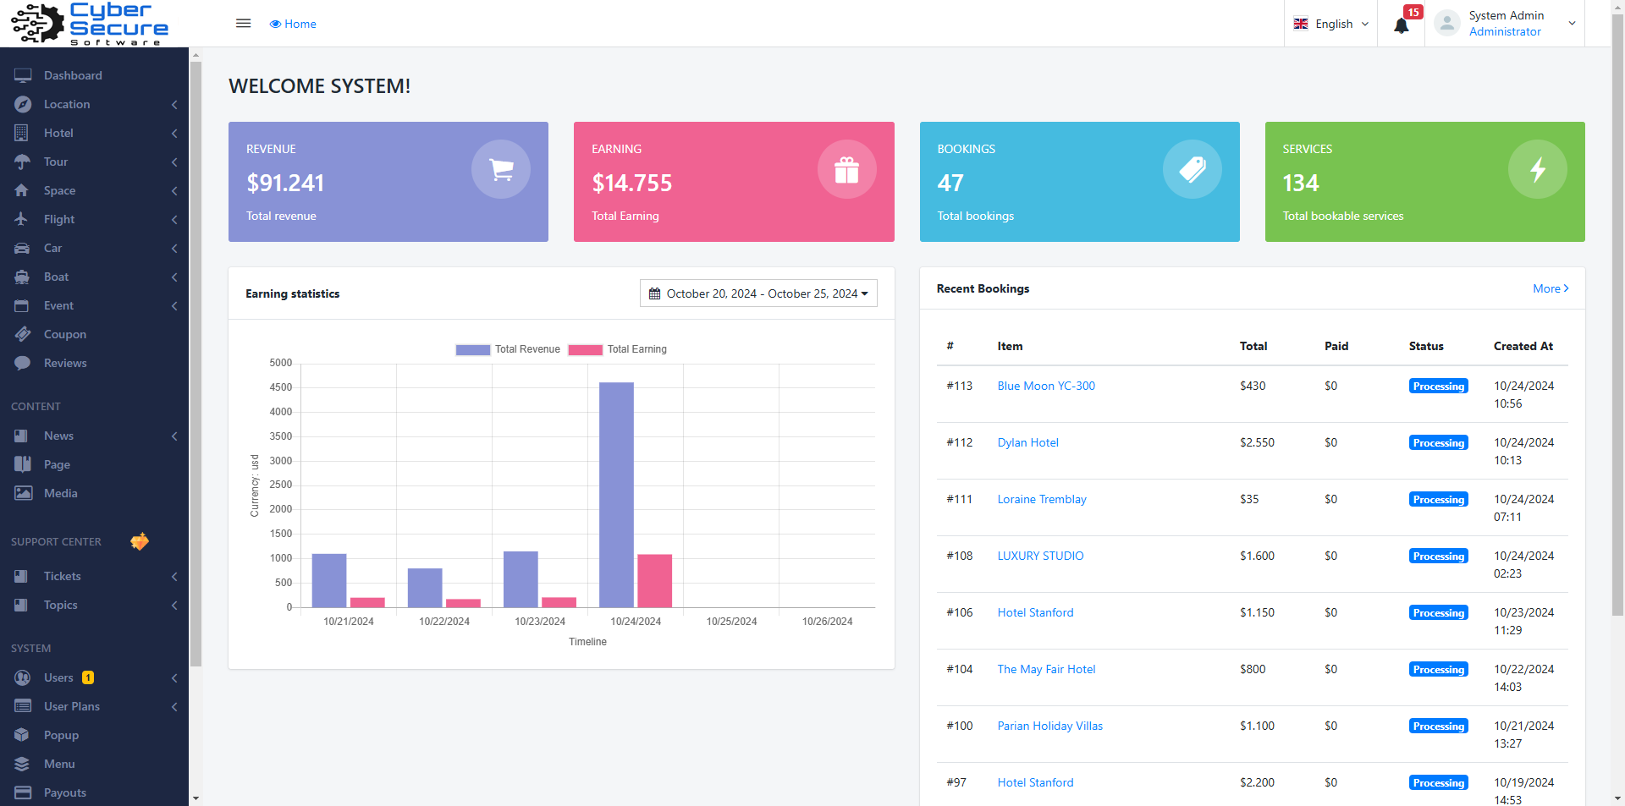The image size is (1625, 806).
Task: Toggle Total Revenue legend in chart
Action: click(x=508, y=349)
